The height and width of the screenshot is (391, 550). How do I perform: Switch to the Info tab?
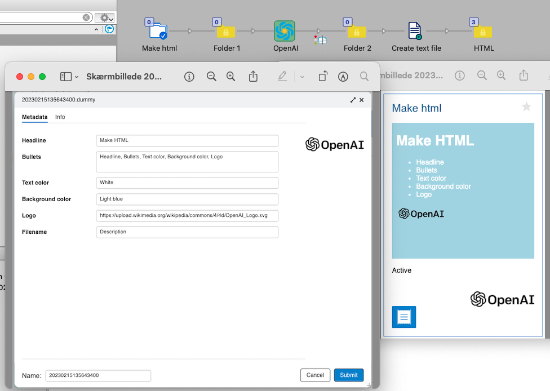coord(60,117)
